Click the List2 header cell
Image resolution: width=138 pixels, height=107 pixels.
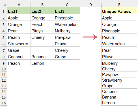click(42, 11)
